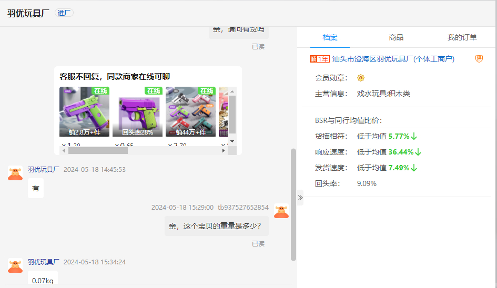Screen dimensions: 497x288
Task: Click the green arrow next to 36.44%
Action: pos(418,152)
